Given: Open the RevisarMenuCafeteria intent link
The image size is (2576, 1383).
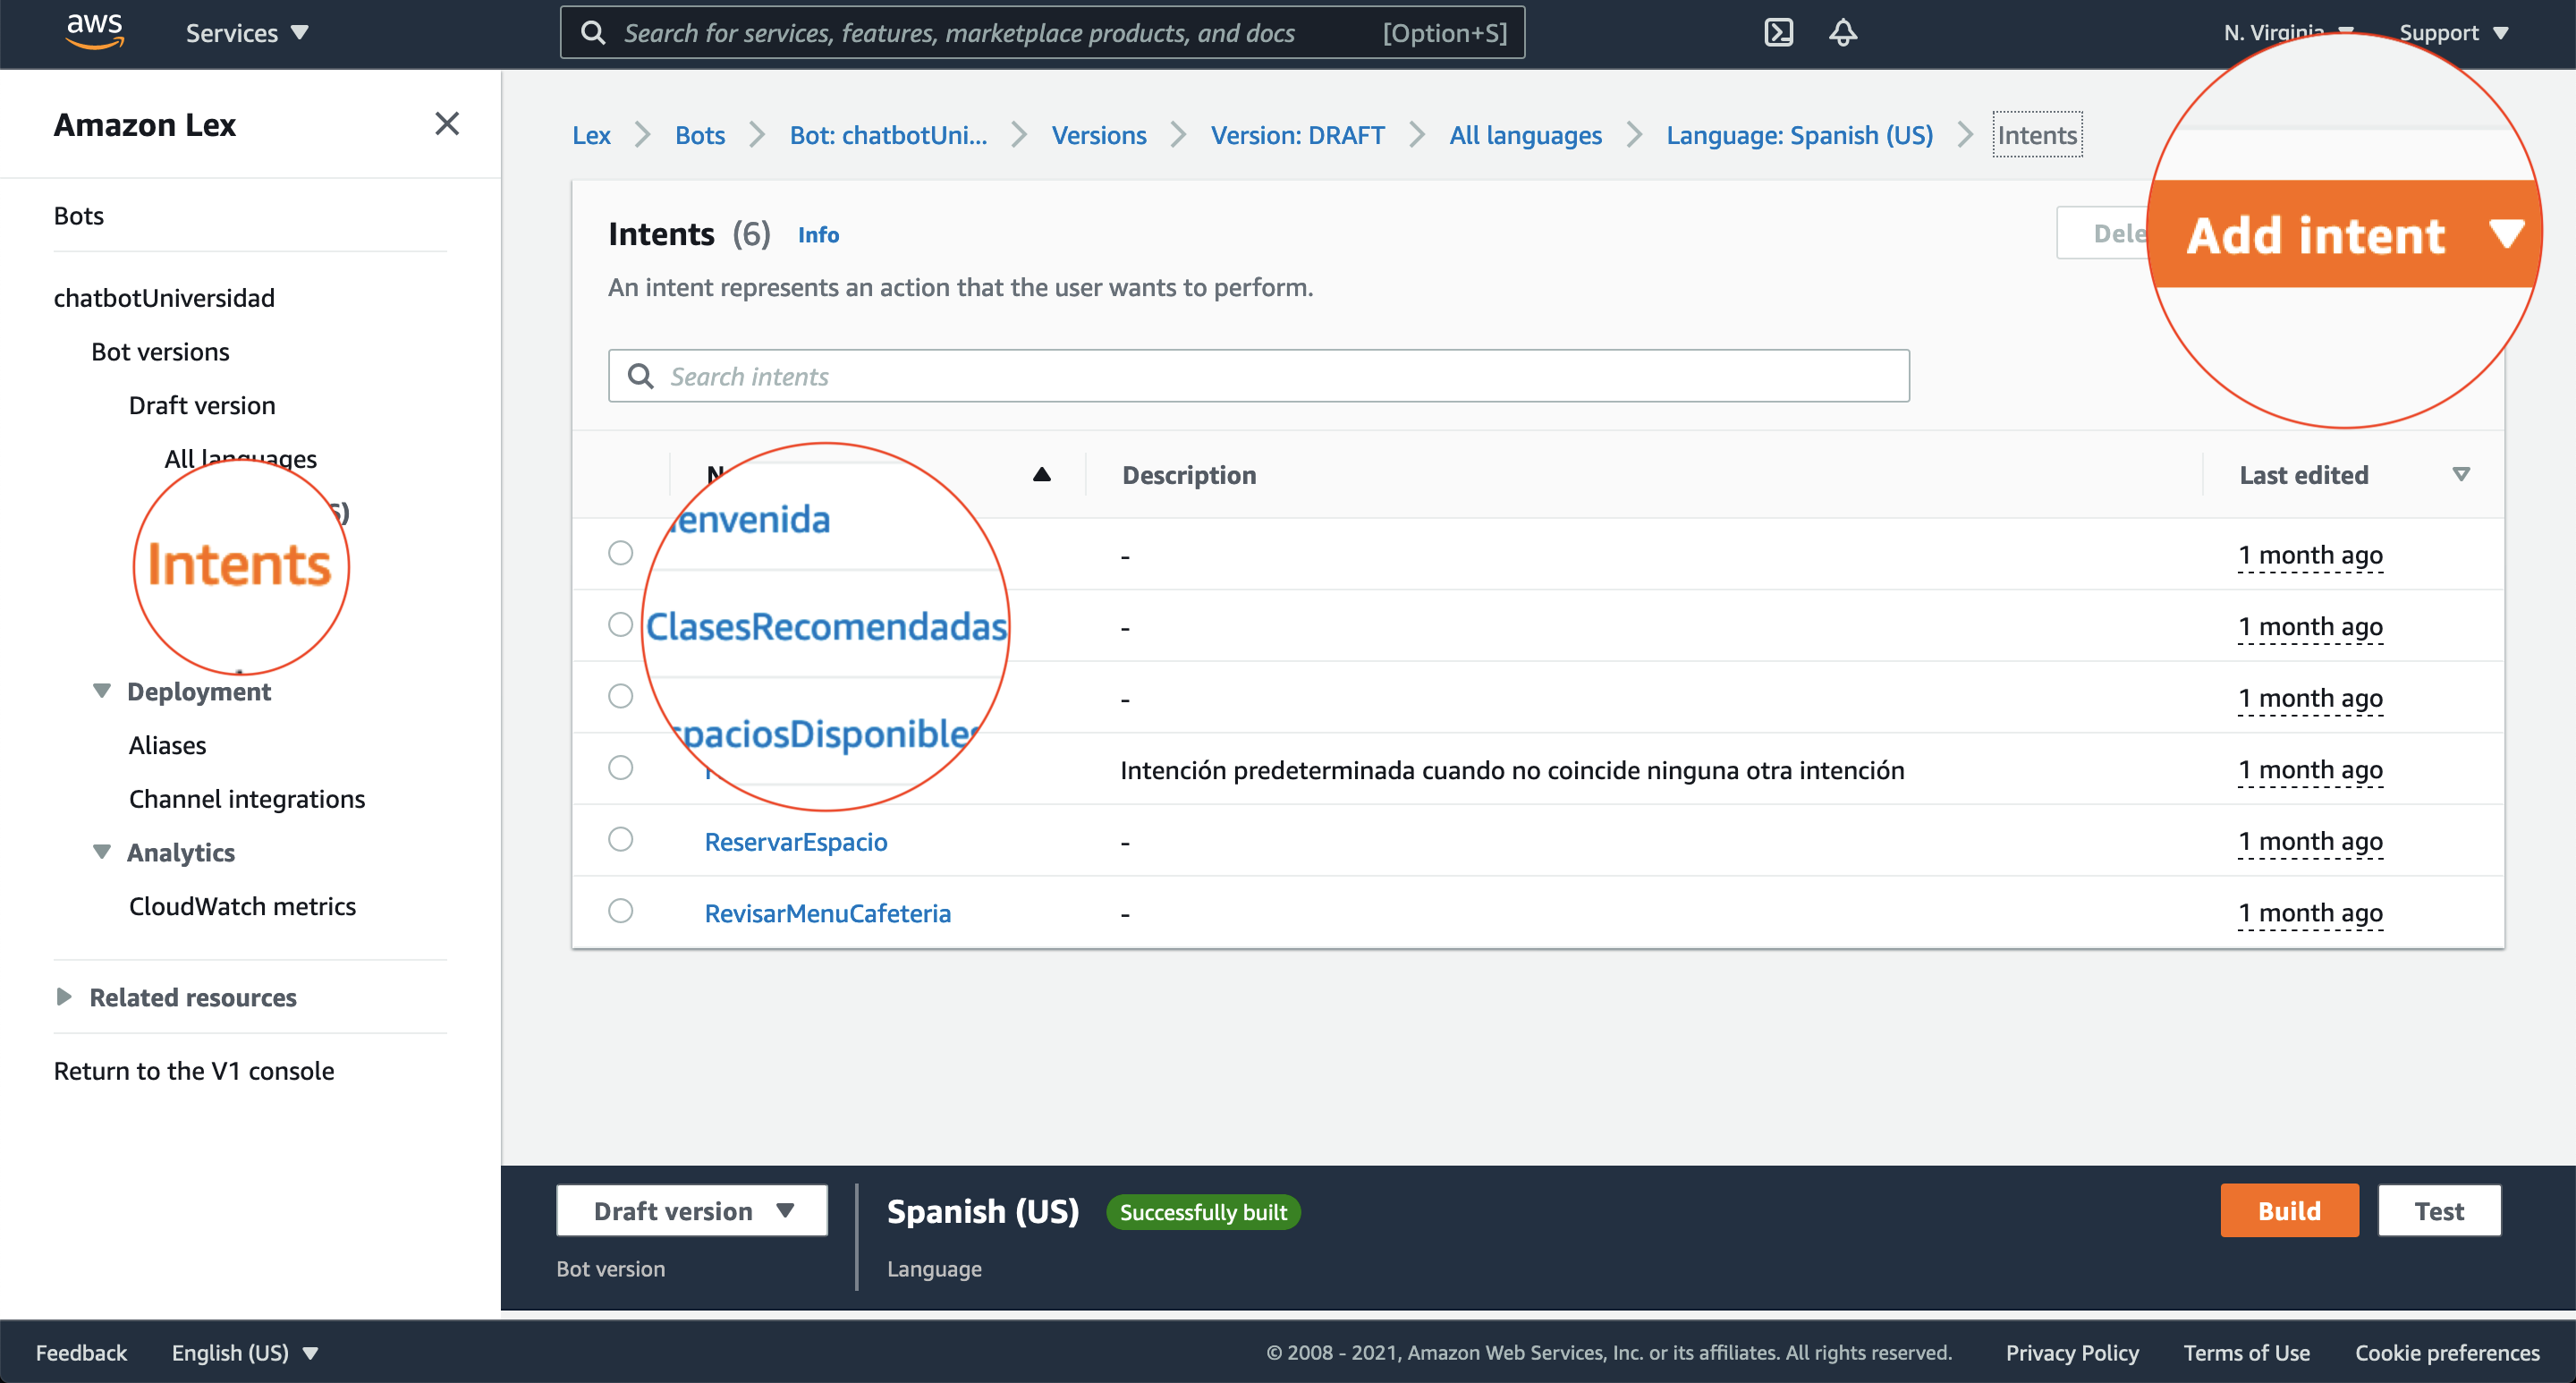Looking at the screenshot, I should 827,913.
